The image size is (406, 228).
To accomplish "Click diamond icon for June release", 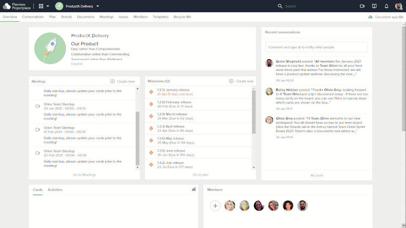I will coord(151,152).
